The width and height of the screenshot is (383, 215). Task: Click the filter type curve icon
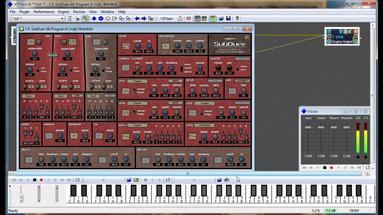coord(126,46)
